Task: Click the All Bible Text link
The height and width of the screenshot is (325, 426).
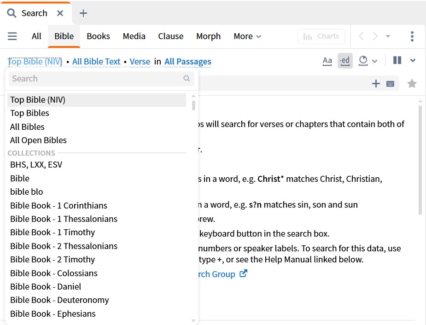Action: (x=96, y=62)
